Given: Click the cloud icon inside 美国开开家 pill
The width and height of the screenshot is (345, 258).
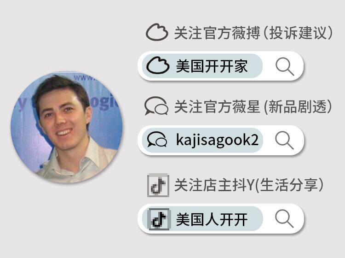Looking at the screenshot, I should coord(158,65).
